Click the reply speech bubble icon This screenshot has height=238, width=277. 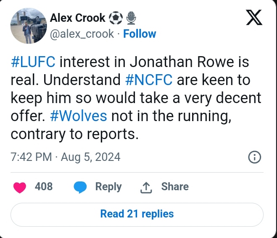80,187
